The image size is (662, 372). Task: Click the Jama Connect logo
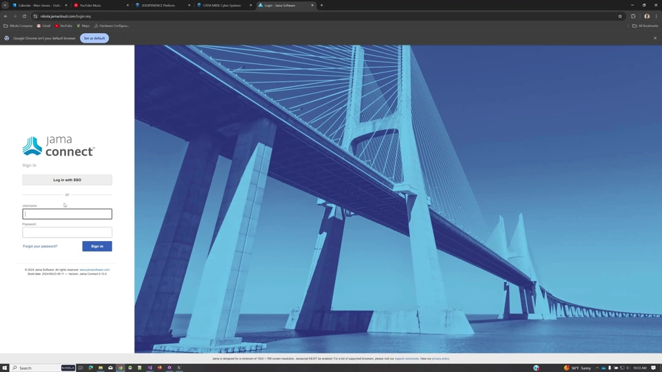point(59,146)
